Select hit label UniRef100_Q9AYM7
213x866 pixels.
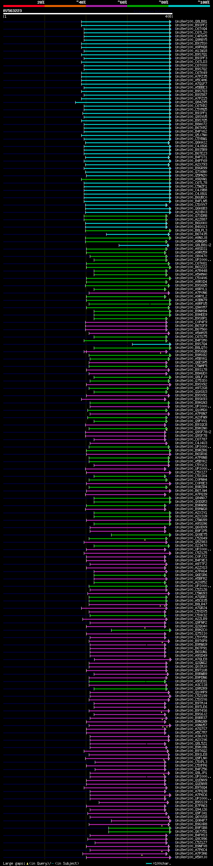[x=191, y=308]
